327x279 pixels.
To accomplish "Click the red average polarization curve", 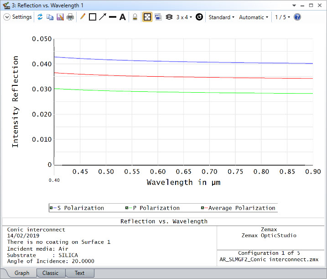I will coord(183,77).
